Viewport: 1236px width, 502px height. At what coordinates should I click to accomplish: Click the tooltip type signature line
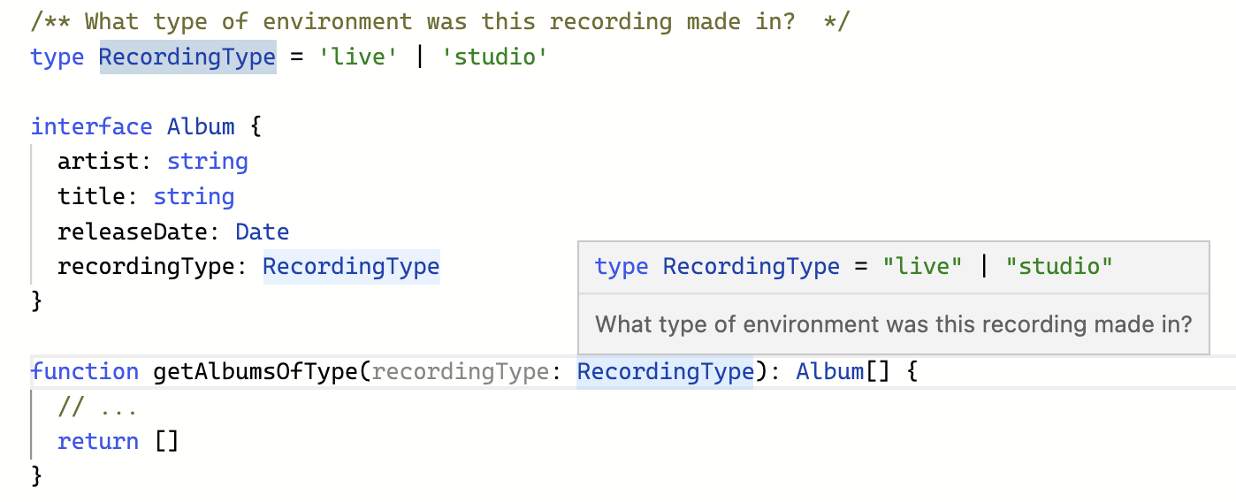pyautogui.click(x=854, y=266)
